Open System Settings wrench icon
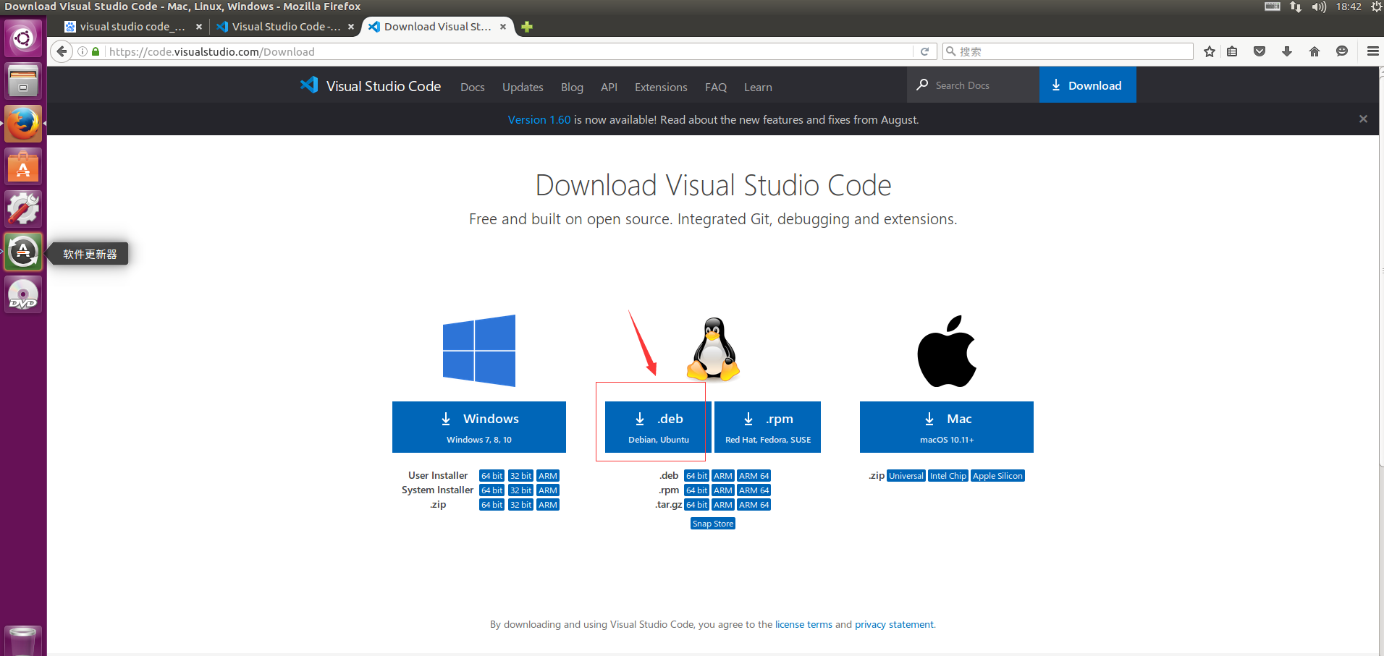Image resolution: width=1384 pixels, height=656 pixels. click(23, 209)
